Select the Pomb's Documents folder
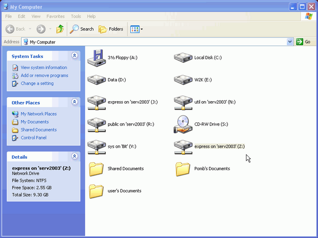Image resolution: width=318 pixels, height=238 pixels. click(x=182, y=169)
